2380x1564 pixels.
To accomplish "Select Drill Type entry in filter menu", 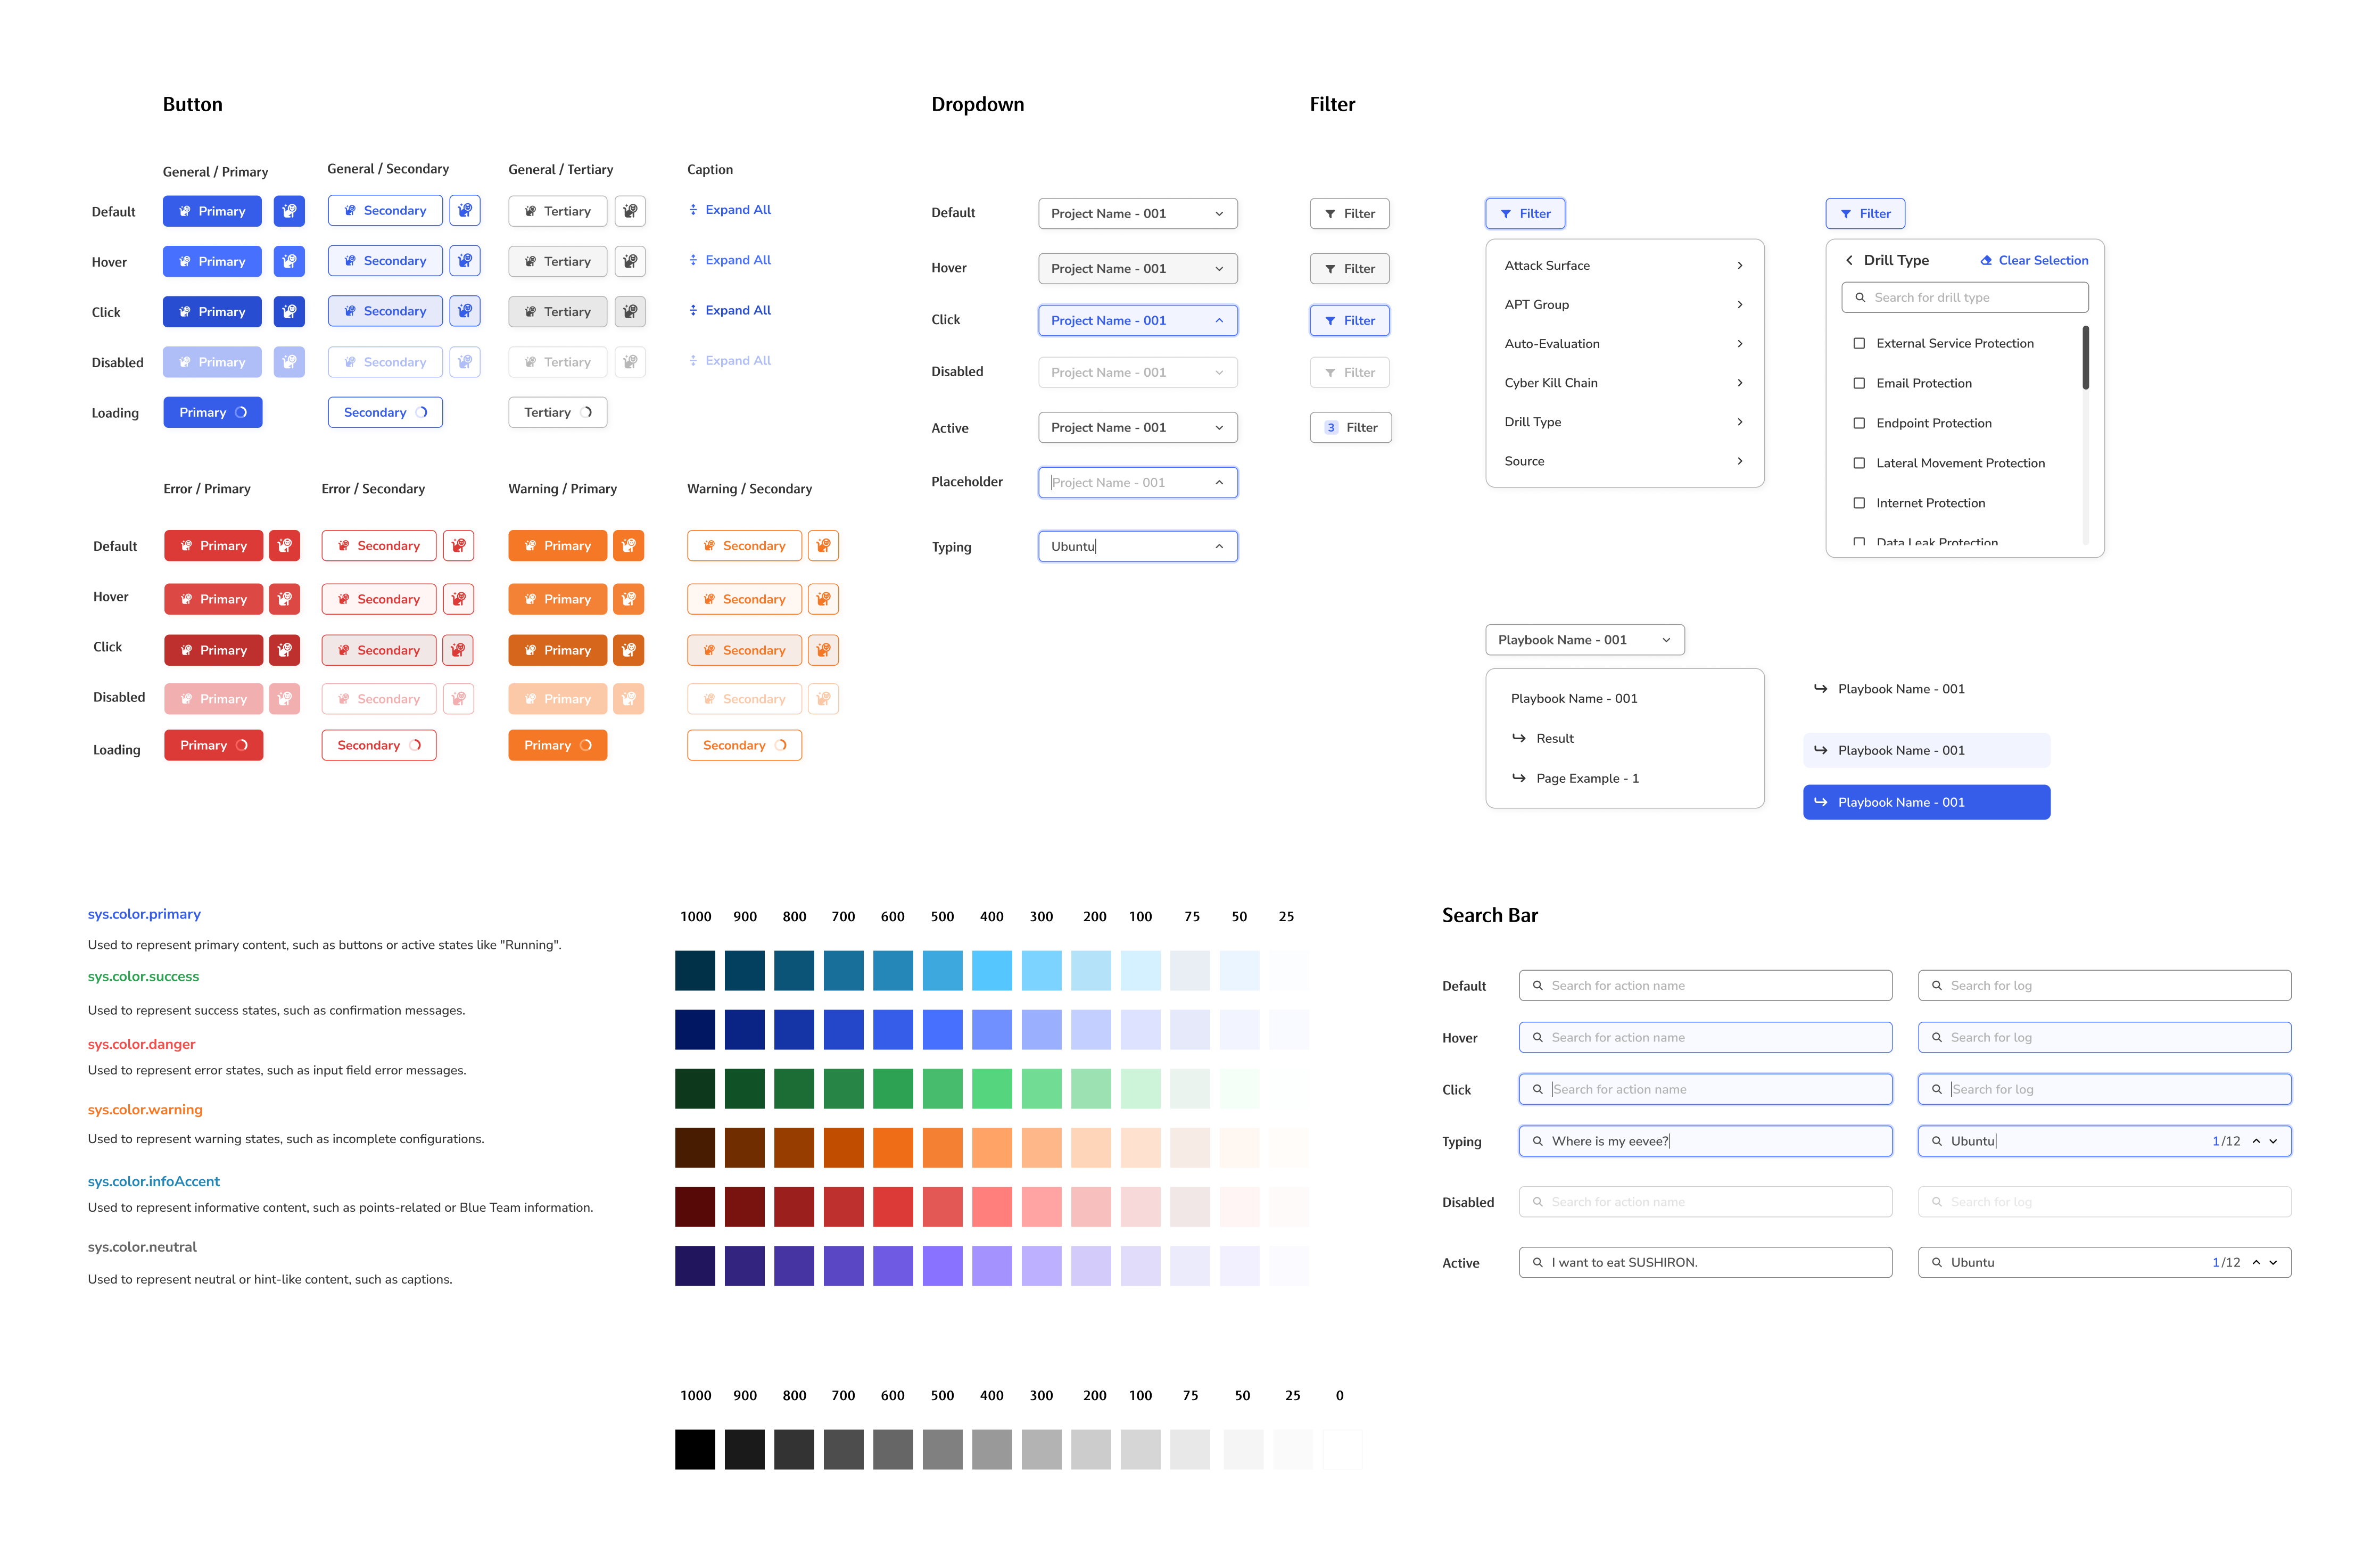I will coord(1625,422).
